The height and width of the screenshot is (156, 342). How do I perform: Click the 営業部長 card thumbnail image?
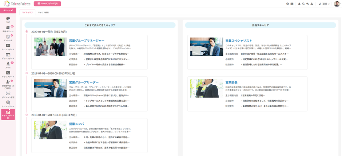206,88
